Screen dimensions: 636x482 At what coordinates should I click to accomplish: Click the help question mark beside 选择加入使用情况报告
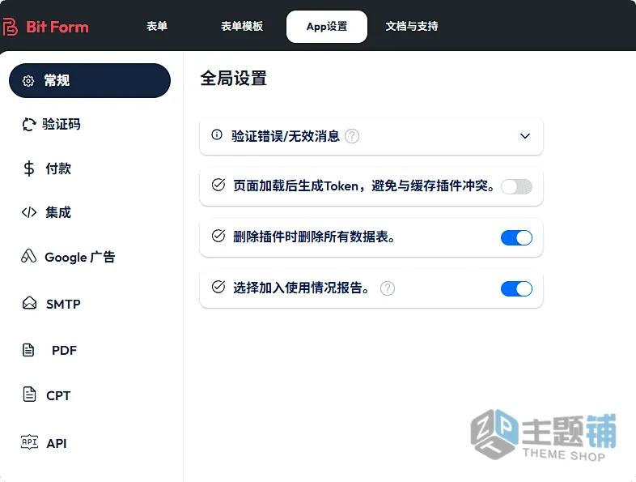tap(388, 288)
